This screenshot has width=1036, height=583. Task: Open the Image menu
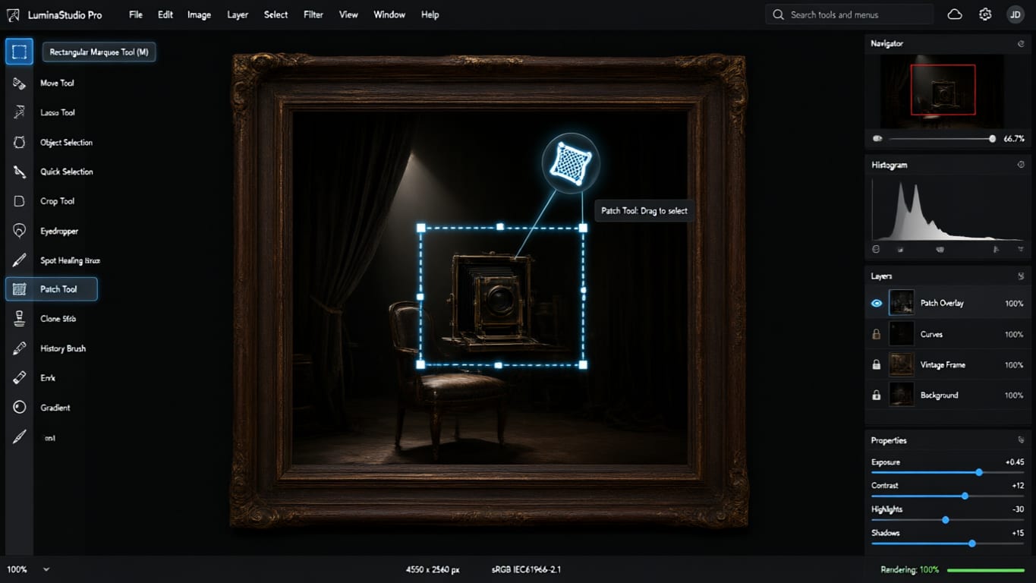pos(199,14)
